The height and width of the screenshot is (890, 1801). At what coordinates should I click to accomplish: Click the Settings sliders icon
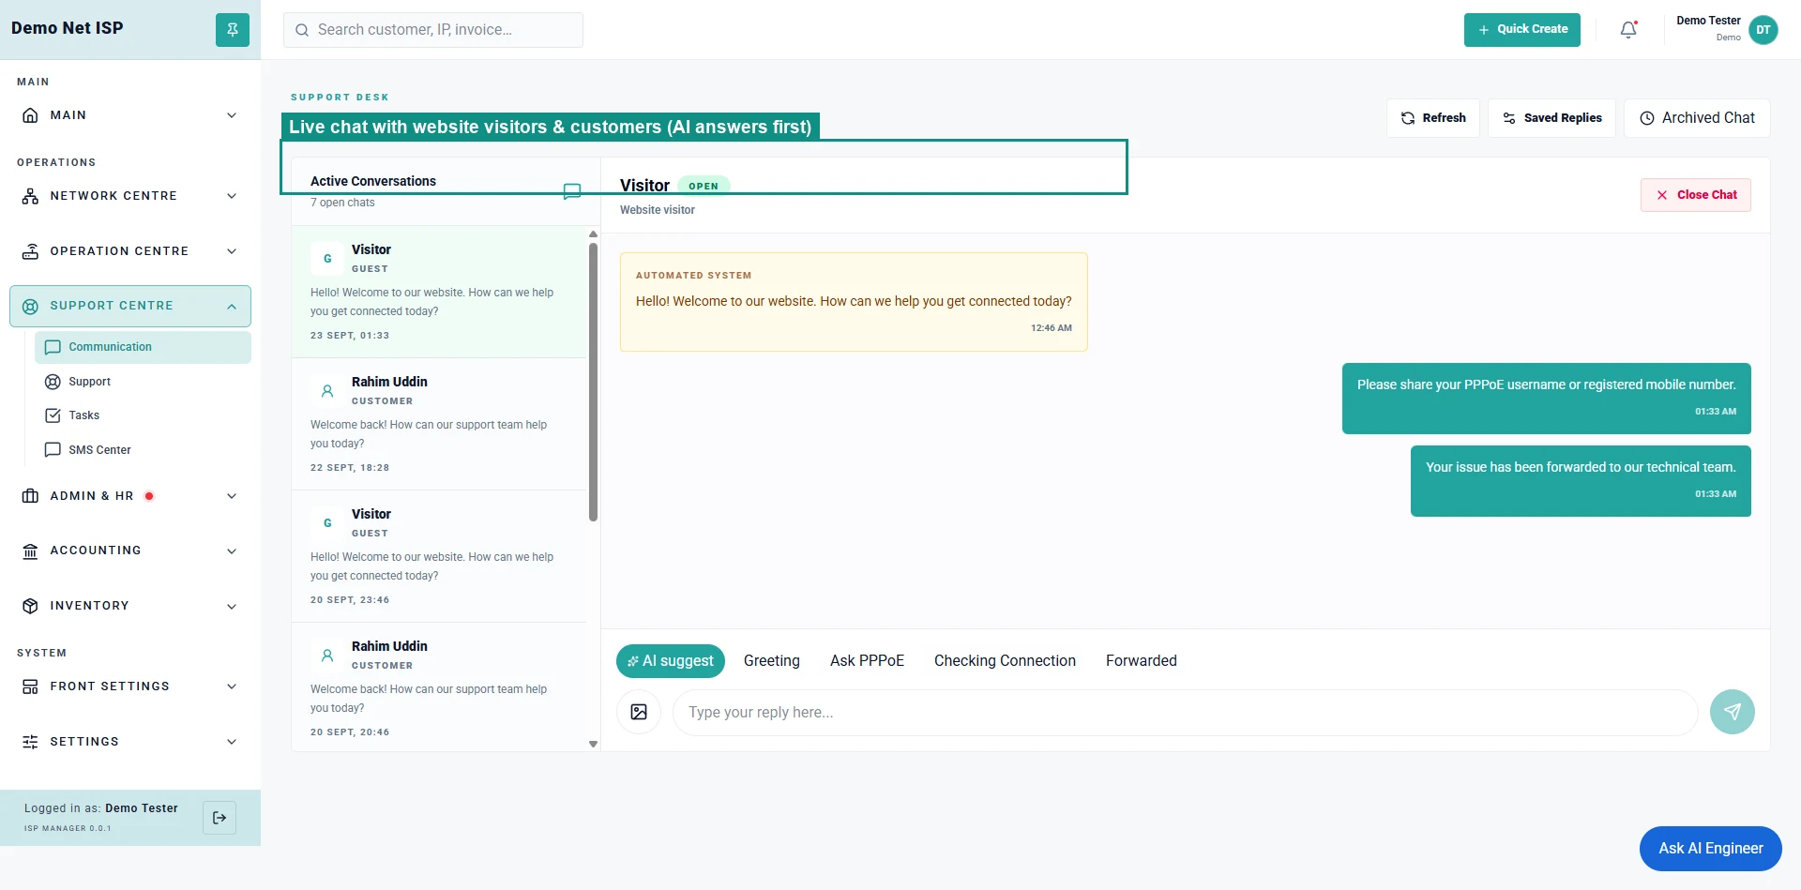(x=30, y=742)
